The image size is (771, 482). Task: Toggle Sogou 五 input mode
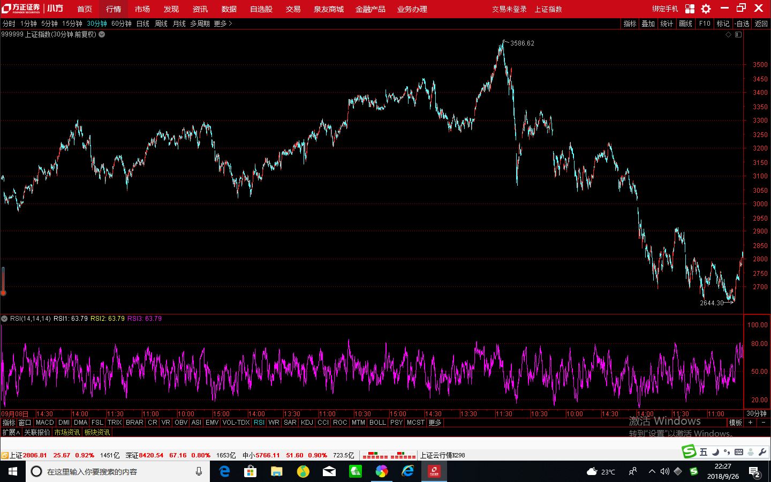pos(704,453)
